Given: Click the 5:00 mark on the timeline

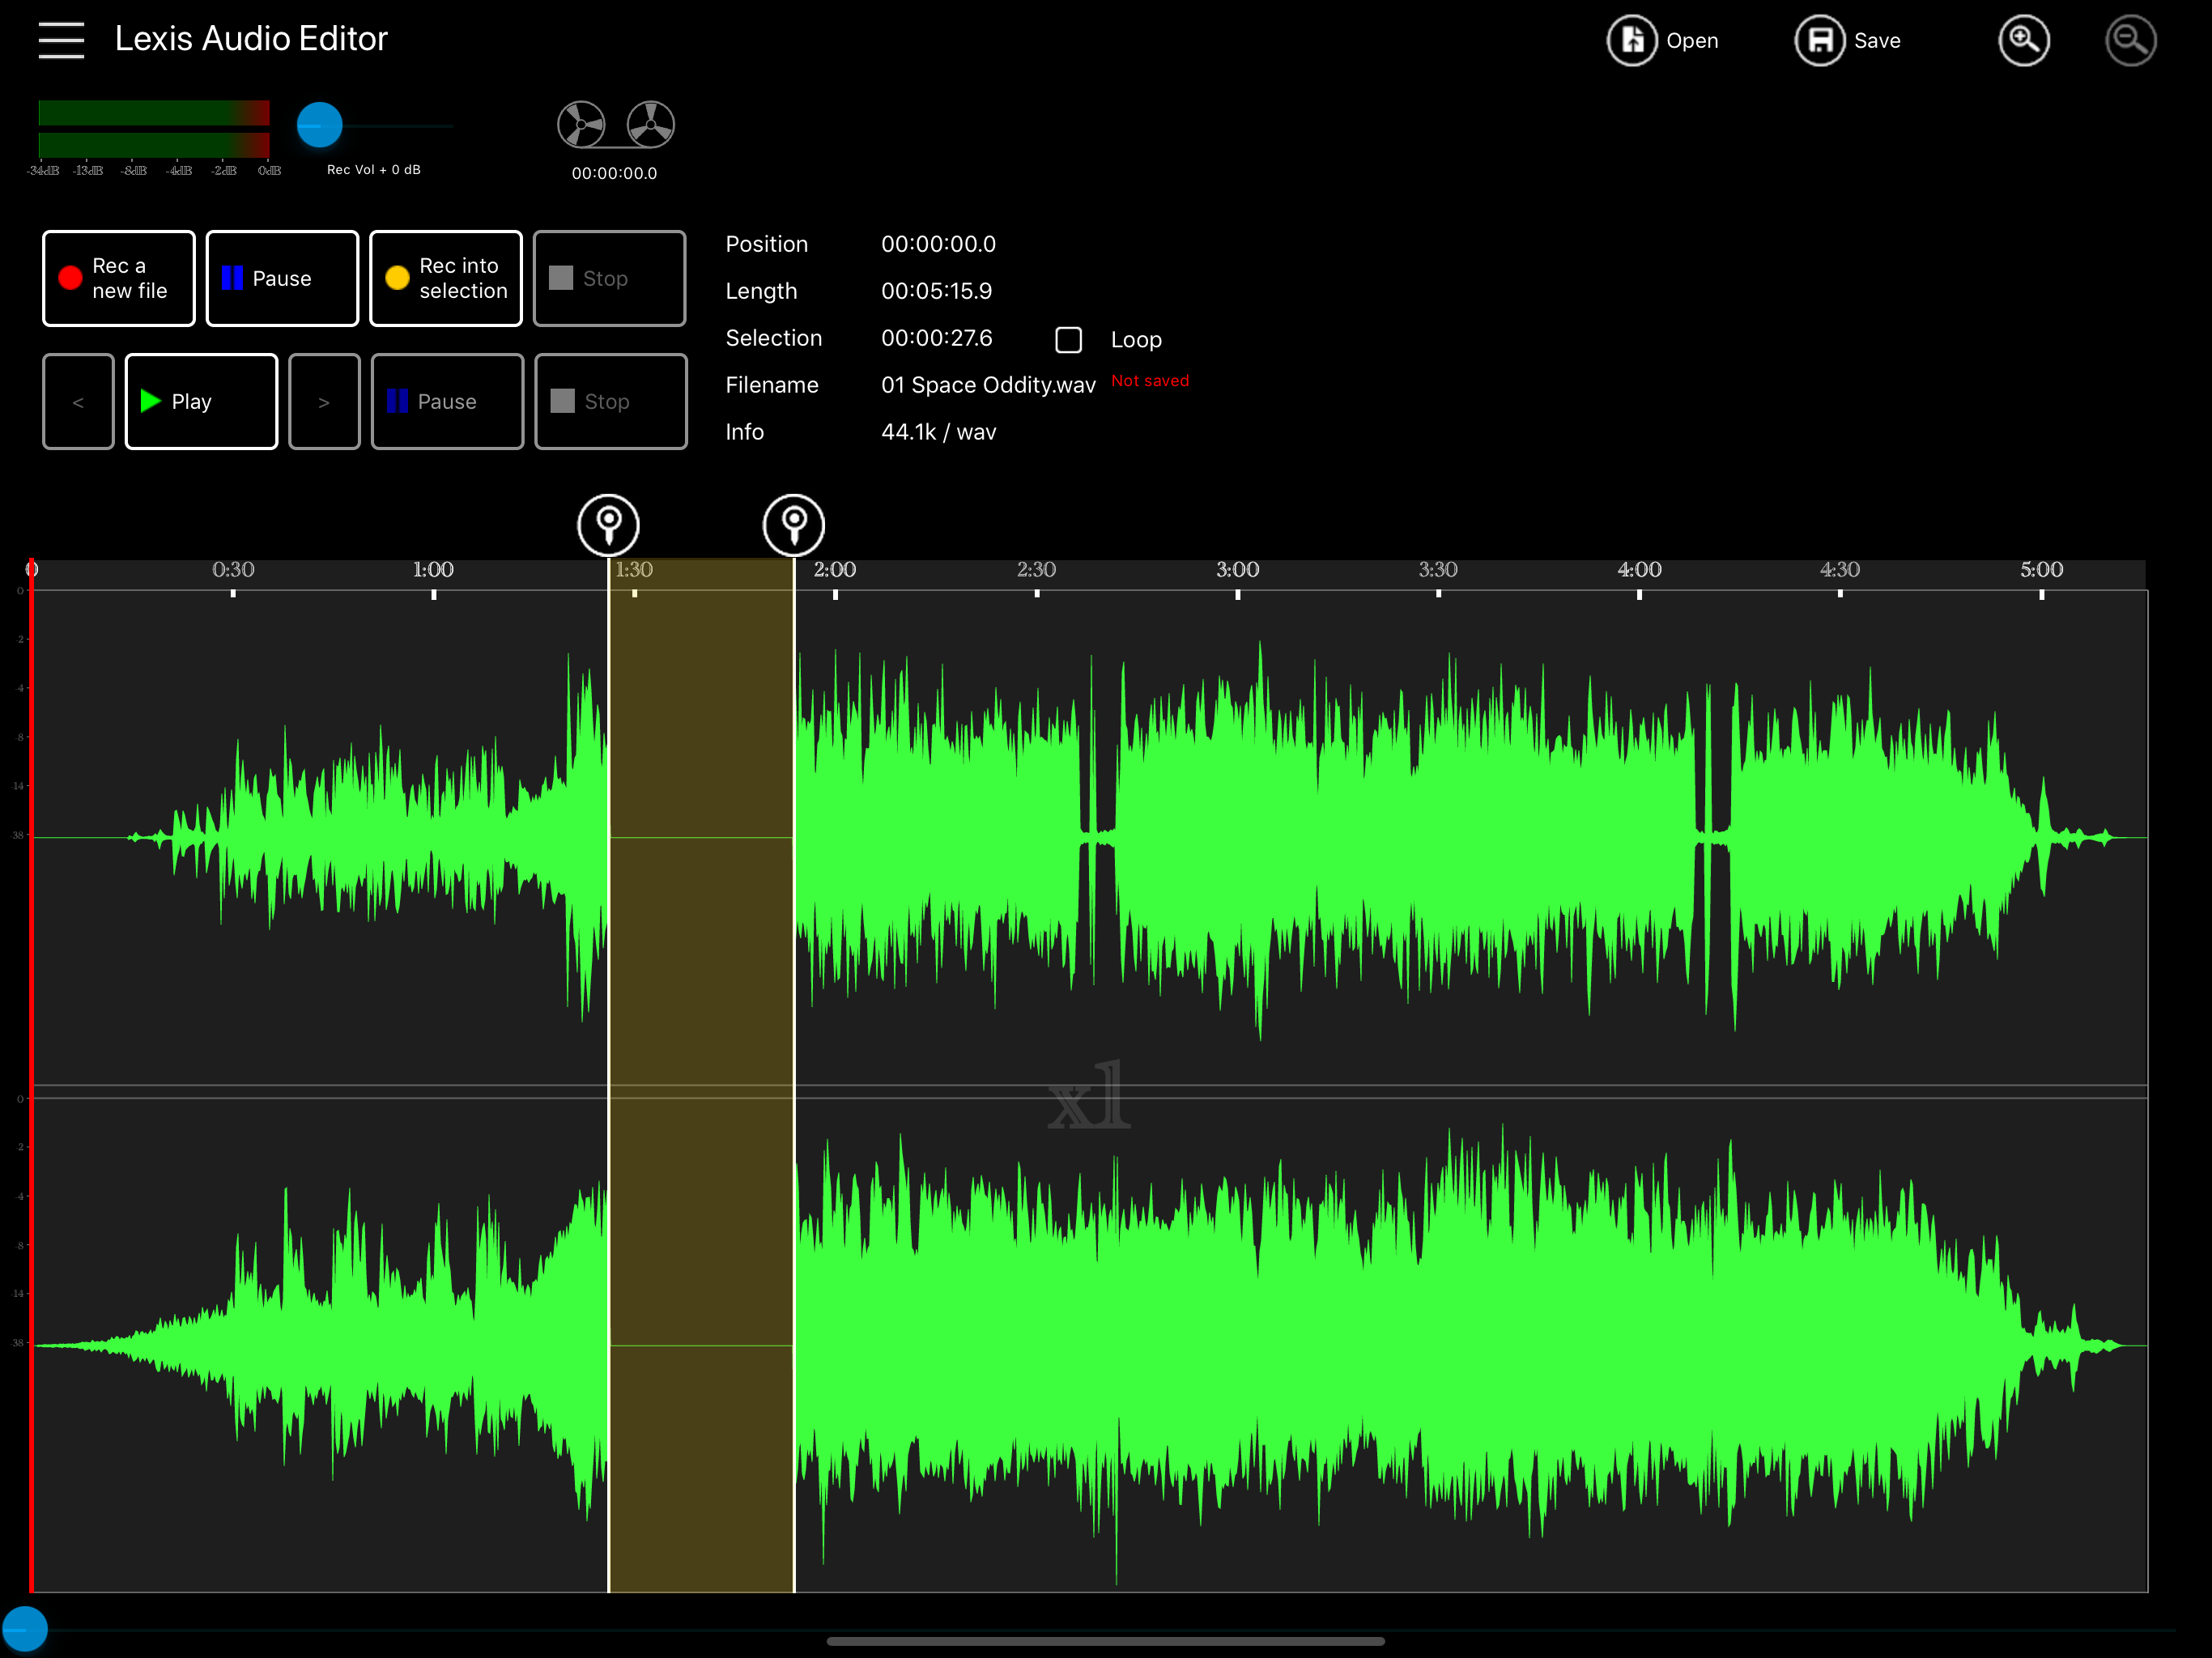Looking at the screenshot, I should tap(2041, 570).
